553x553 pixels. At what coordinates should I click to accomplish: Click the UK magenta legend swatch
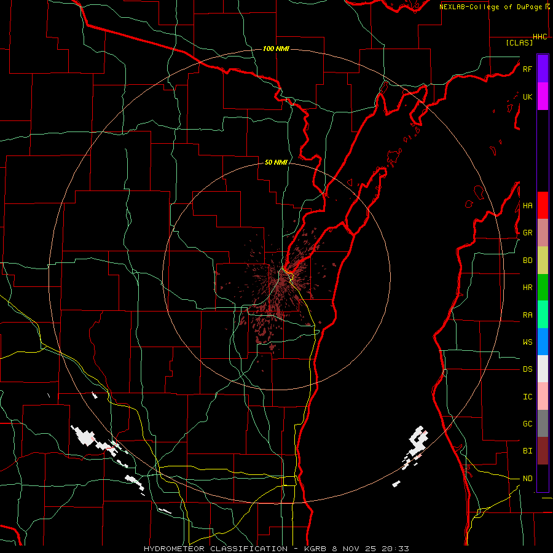pyautogui.click(x=543, y=96)
